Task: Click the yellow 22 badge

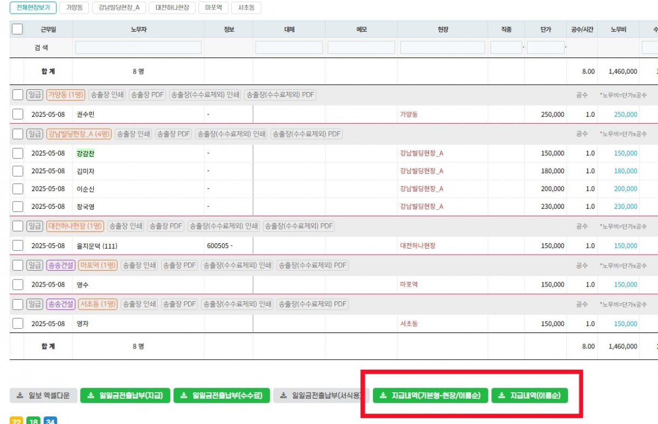Action: [x=17, y=421]
